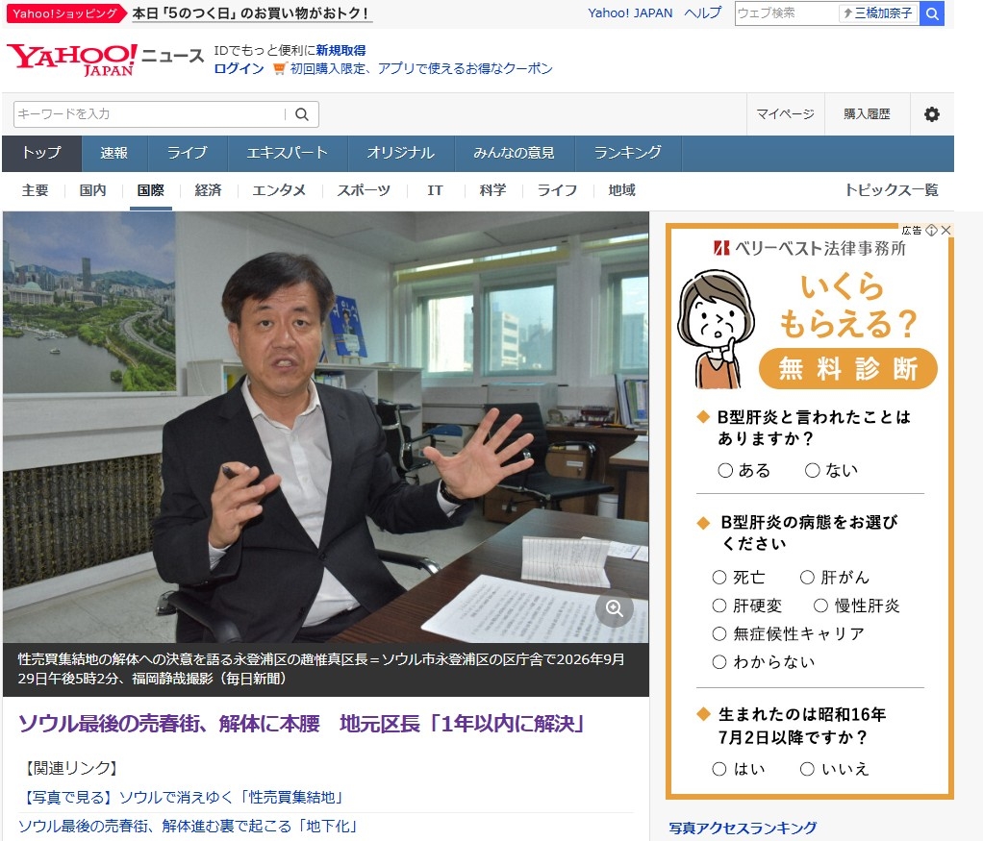
Task: Choose the 肝硬変 radio option
Action: pos(719,606)
